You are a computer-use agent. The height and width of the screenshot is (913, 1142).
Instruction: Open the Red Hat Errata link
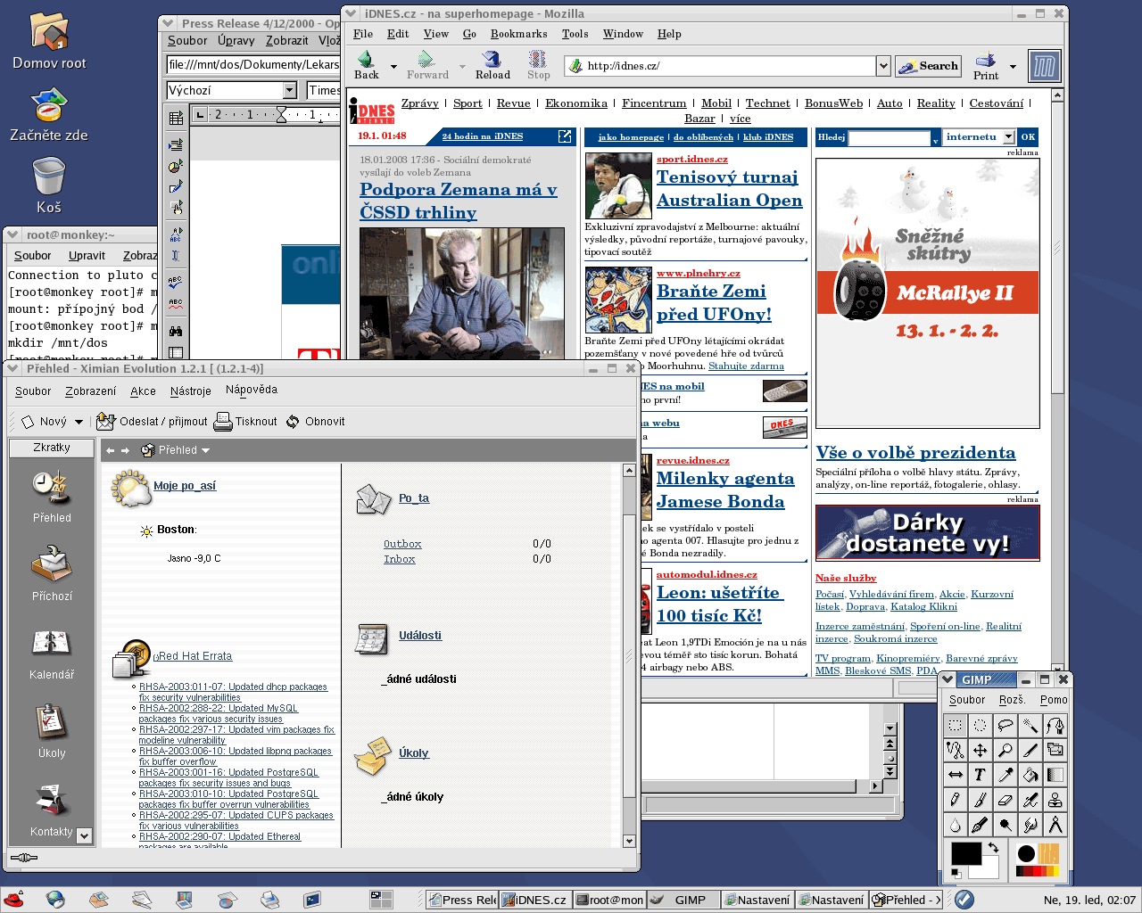[x=193, y=656]
